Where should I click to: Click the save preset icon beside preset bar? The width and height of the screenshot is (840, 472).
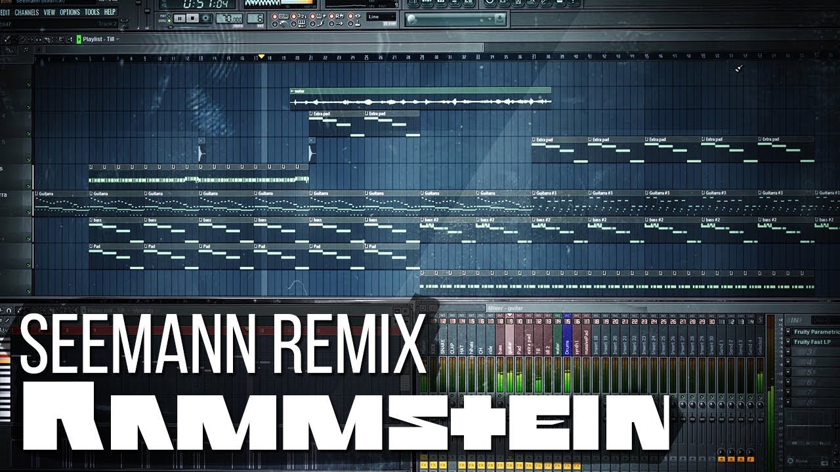[x=500, y=19]
